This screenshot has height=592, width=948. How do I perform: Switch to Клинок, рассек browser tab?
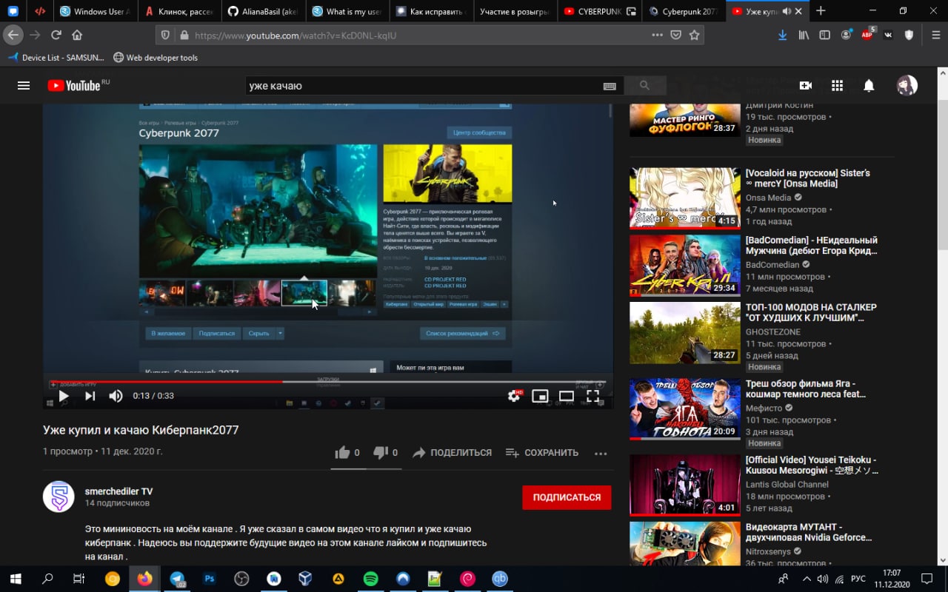[180, 12]
